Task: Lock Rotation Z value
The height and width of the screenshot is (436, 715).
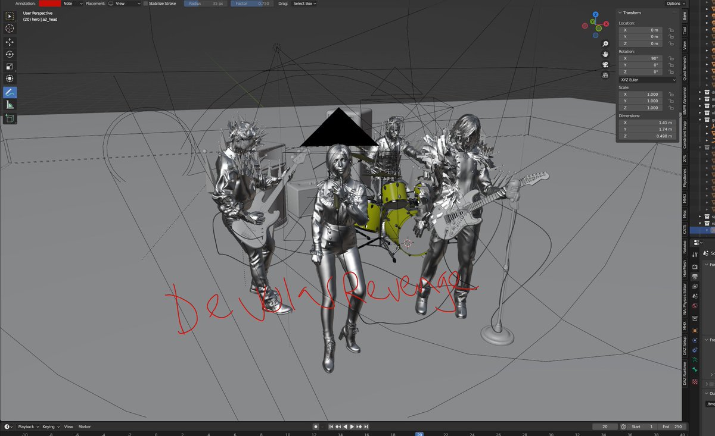Action: (x=671, y=72)
